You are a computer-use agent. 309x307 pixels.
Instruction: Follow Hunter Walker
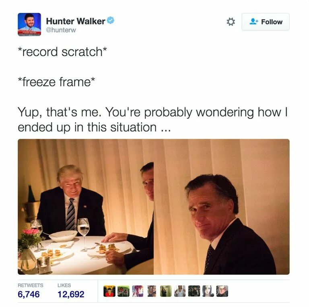(x=266, y=22)
